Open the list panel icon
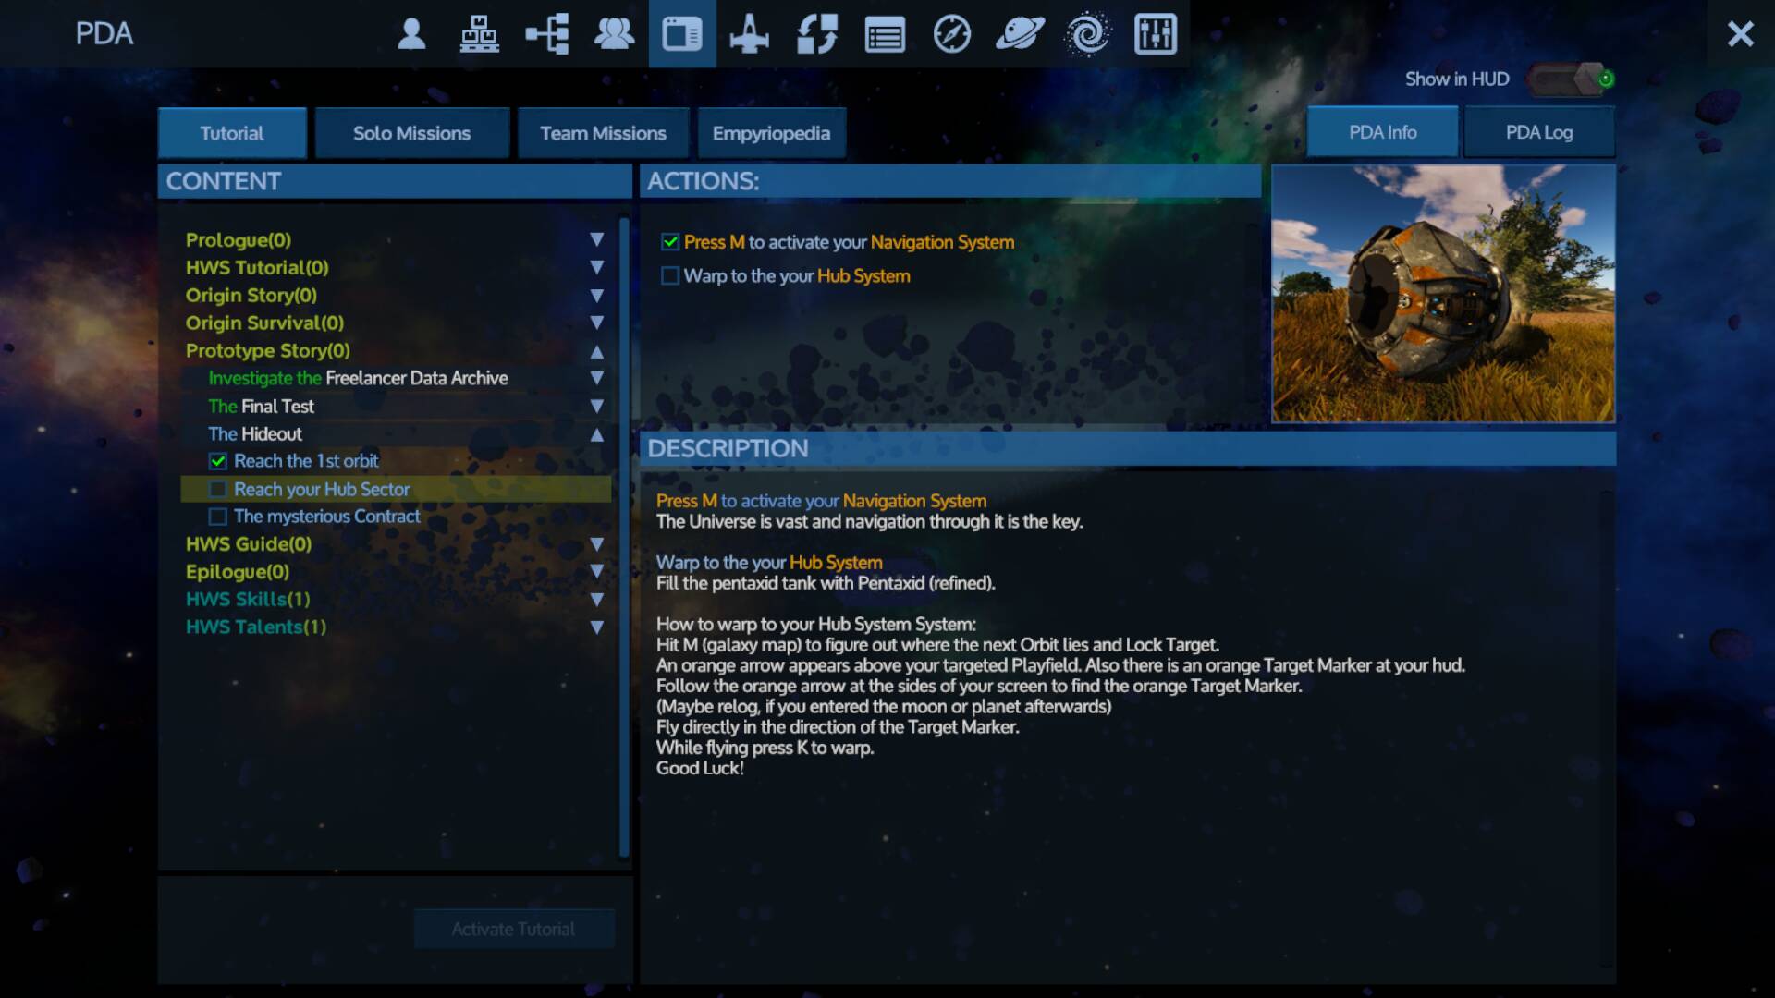Screen dimensions: 1775x998 pyautogui.click(x=885, y=36)
